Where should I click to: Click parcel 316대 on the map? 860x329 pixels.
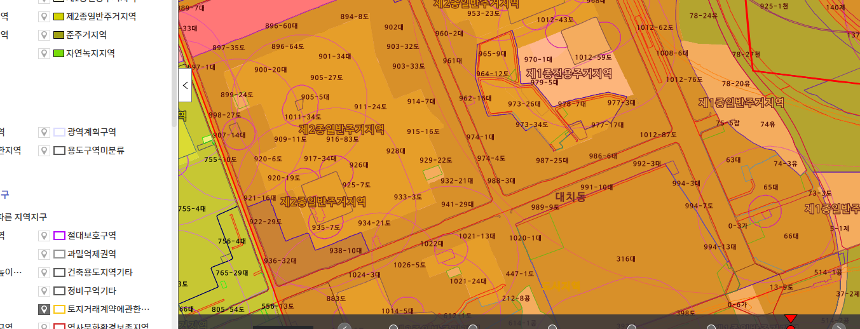[x=626, y=258]
